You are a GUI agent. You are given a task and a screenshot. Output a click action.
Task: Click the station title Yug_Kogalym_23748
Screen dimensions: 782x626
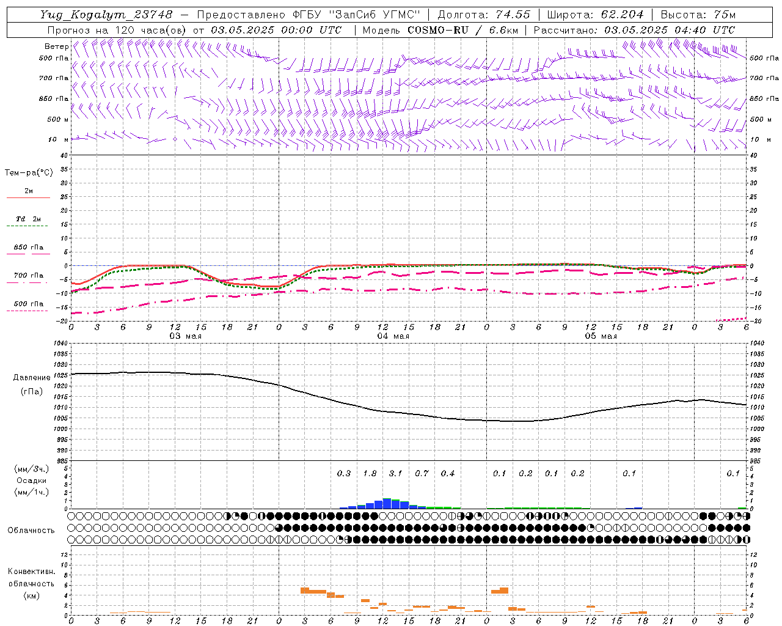click(106, 15)
